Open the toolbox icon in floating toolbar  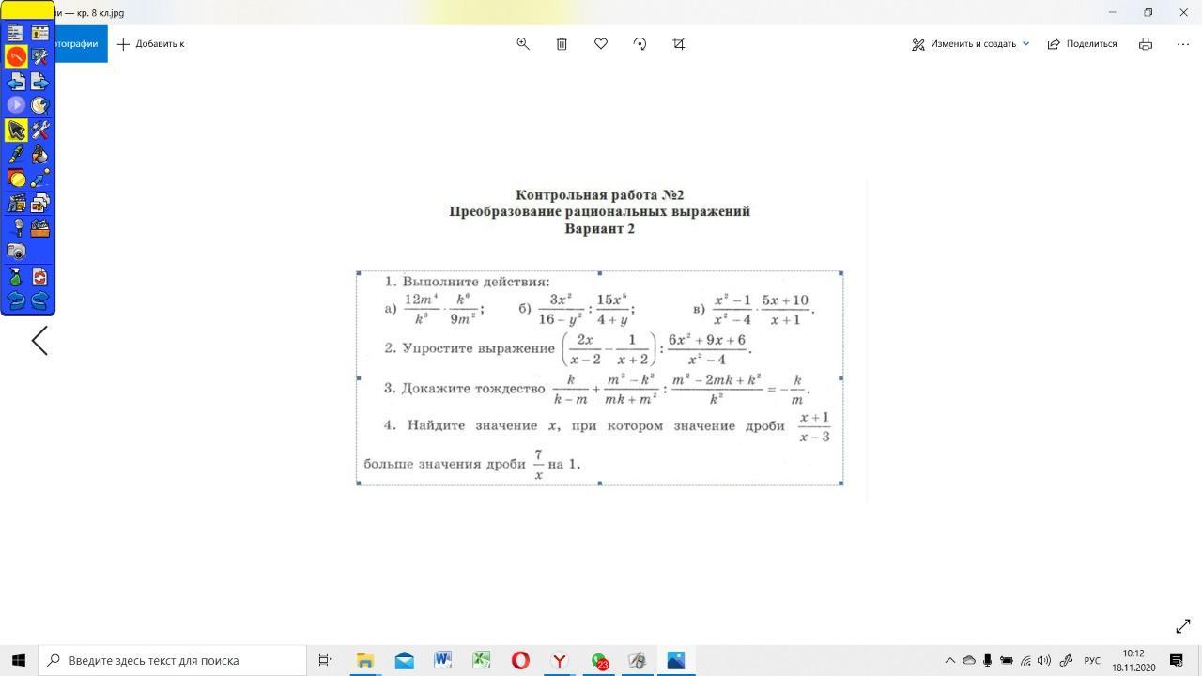39,227
